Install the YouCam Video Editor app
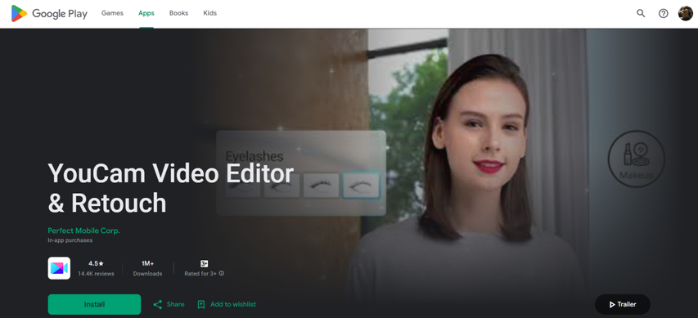Viewport: 698px width, 318px height. [x=94, y=305]
